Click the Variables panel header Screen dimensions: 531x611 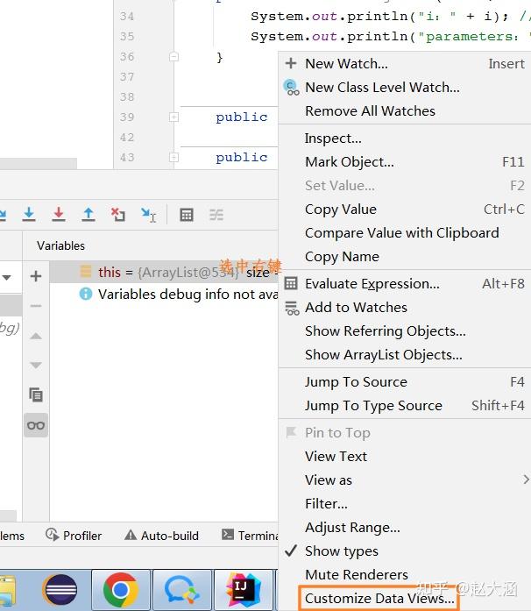pyautogui.click(x=60, y=245)
